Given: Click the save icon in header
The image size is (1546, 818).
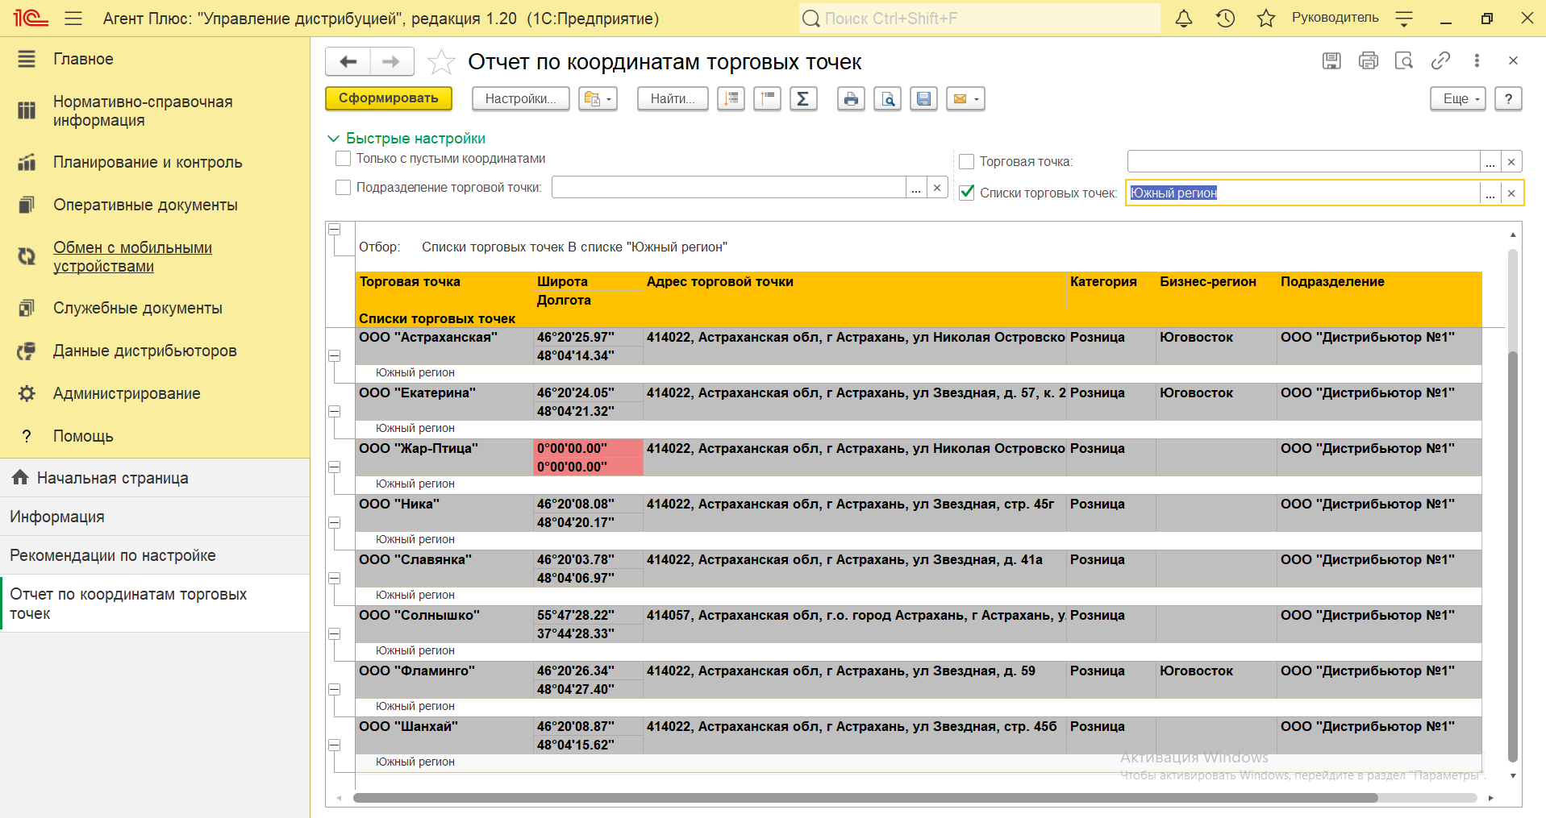Looking at the screenshot, I should pos(1331,60).
